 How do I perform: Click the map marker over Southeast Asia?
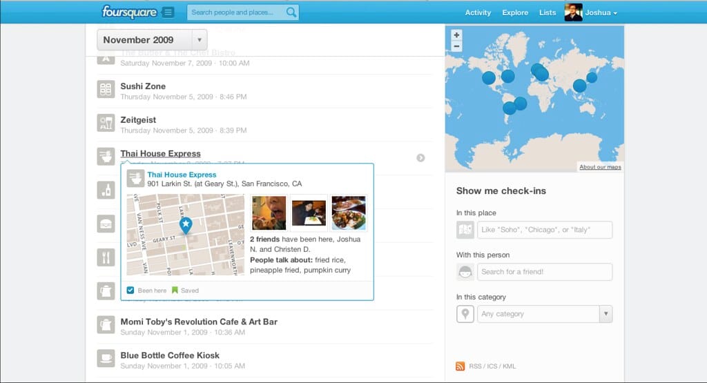pyautogui.click(x=579, y=86)
